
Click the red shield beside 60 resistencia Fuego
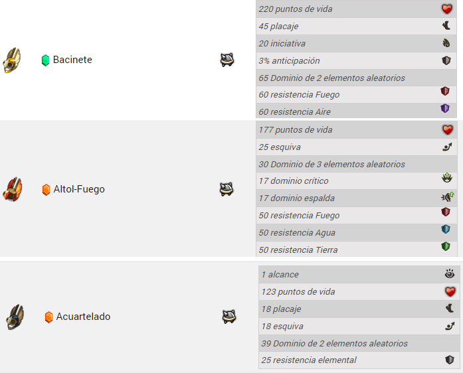pos(445,91)
